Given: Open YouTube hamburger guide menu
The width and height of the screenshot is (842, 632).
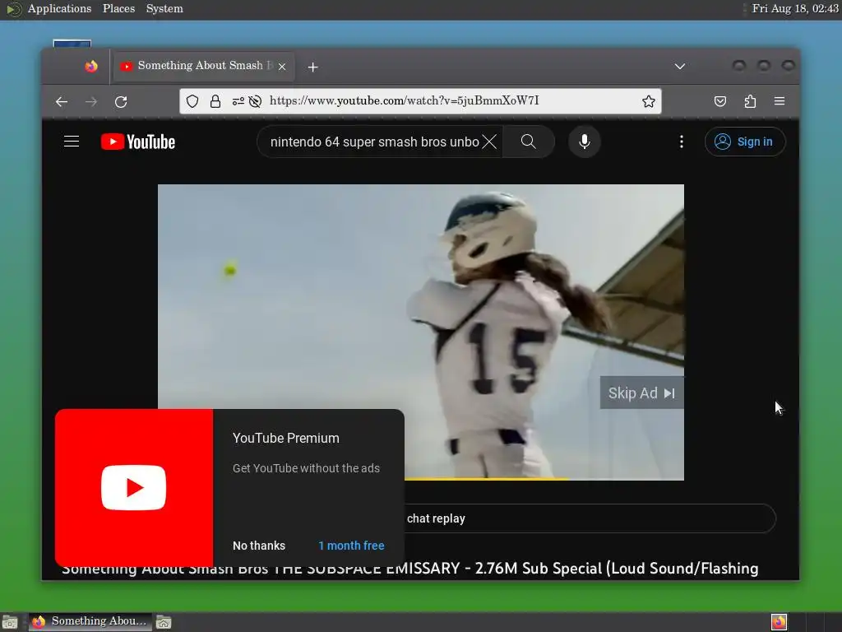Looking at the screenshot, I should coord(72,142).
